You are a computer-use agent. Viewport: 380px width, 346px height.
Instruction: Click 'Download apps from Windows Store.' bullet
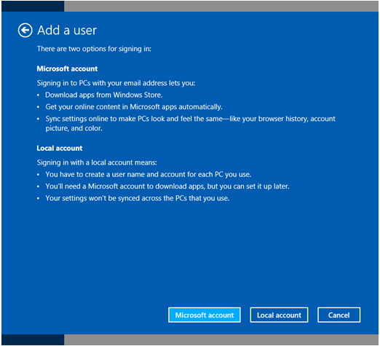pos(104,95)
